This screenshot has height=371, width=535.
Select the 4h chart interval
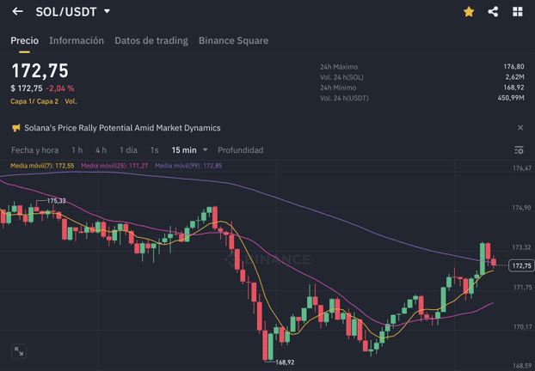pos(101,150)
